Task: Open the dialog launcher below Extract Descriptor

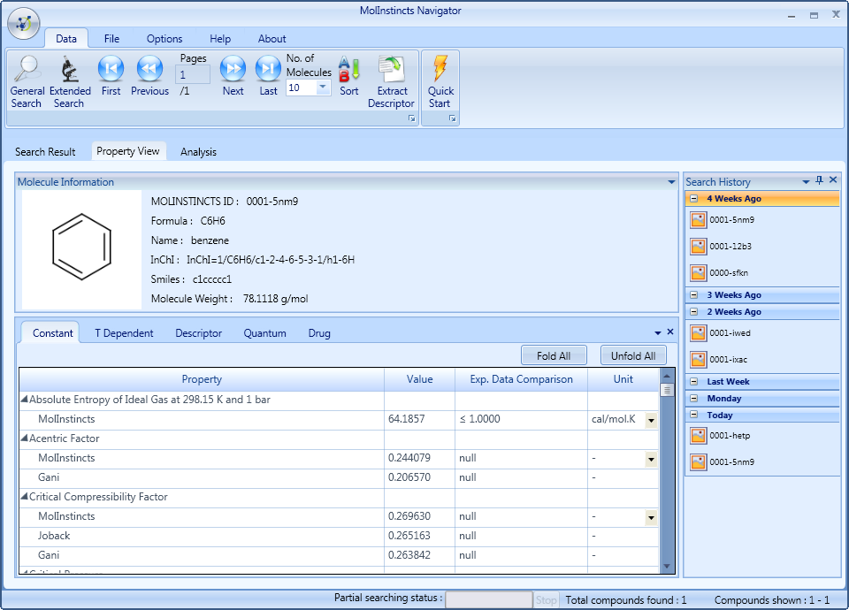Action: tap(412, 118)
